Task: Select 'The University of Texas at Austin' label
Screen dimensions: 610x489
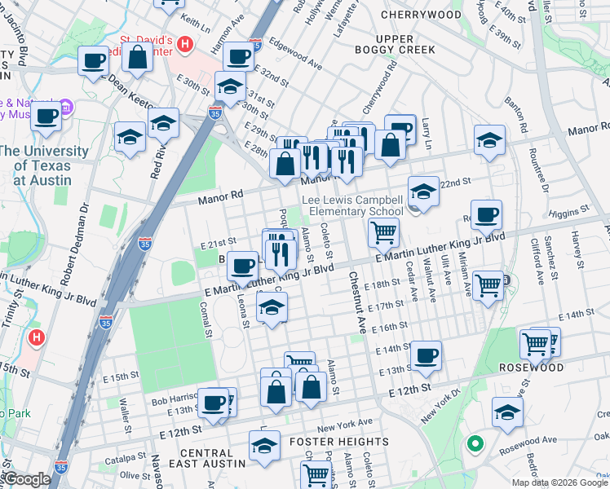Action: tap(42, 165)
